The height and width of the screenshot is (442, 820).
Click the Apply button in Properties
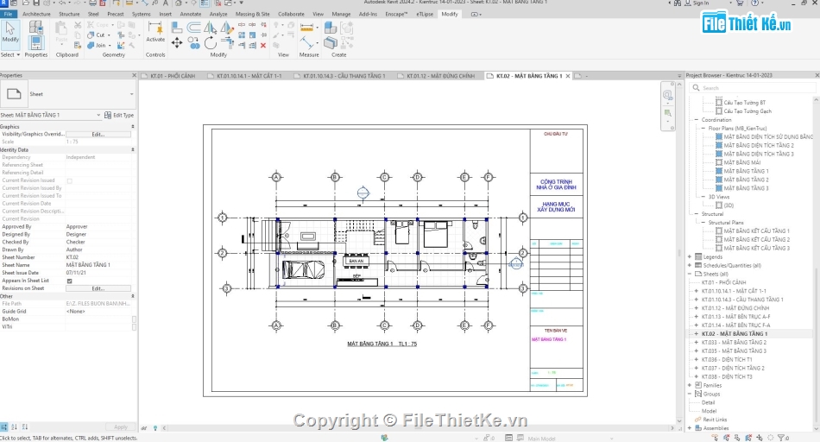tap(121, 426)
